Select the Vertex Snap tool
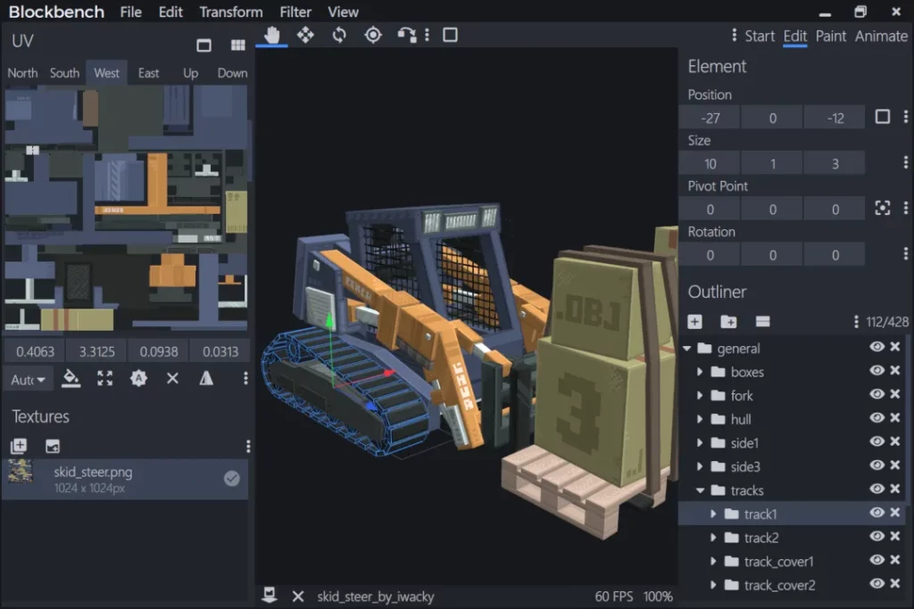Viewport: 914px width, 609px height. click(x=407, y=35)
